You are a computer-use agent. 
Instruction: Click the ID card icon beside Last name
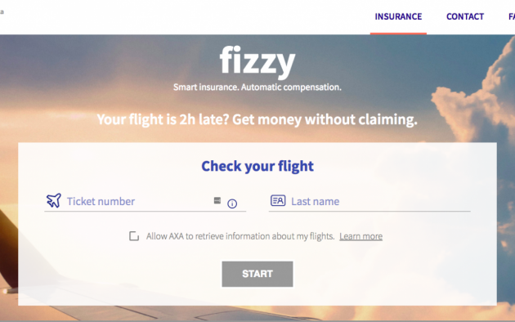pos(278,200)
